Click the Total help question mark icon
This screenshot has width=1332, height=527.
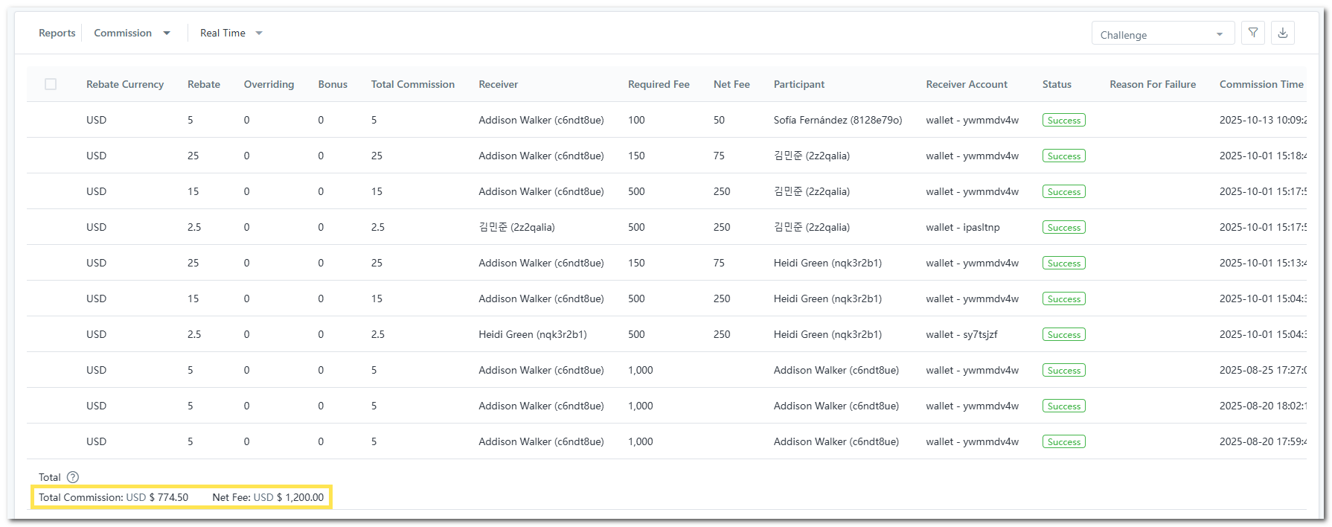pyautogui.click(x=73, y=477)
